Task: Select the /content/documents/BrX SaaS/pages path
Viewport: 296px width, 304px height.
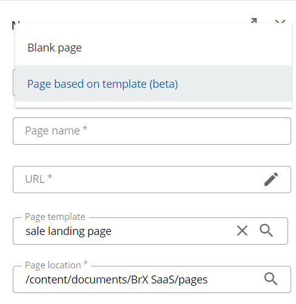Action: pyautogui.click(x=116, y=280)
